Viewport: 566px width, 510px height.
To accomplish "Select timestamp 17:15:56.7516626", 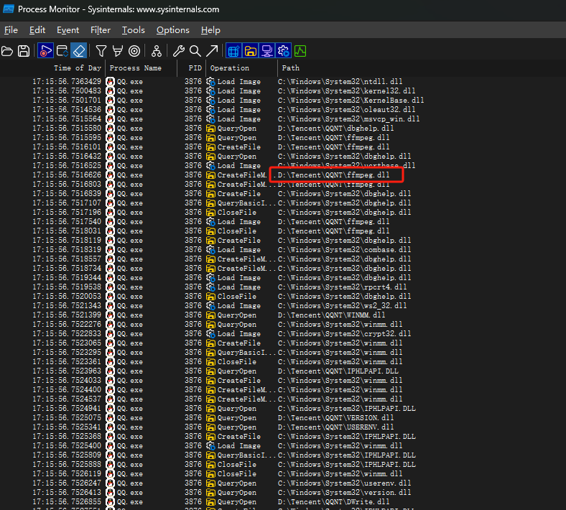I will coord(67,175).
